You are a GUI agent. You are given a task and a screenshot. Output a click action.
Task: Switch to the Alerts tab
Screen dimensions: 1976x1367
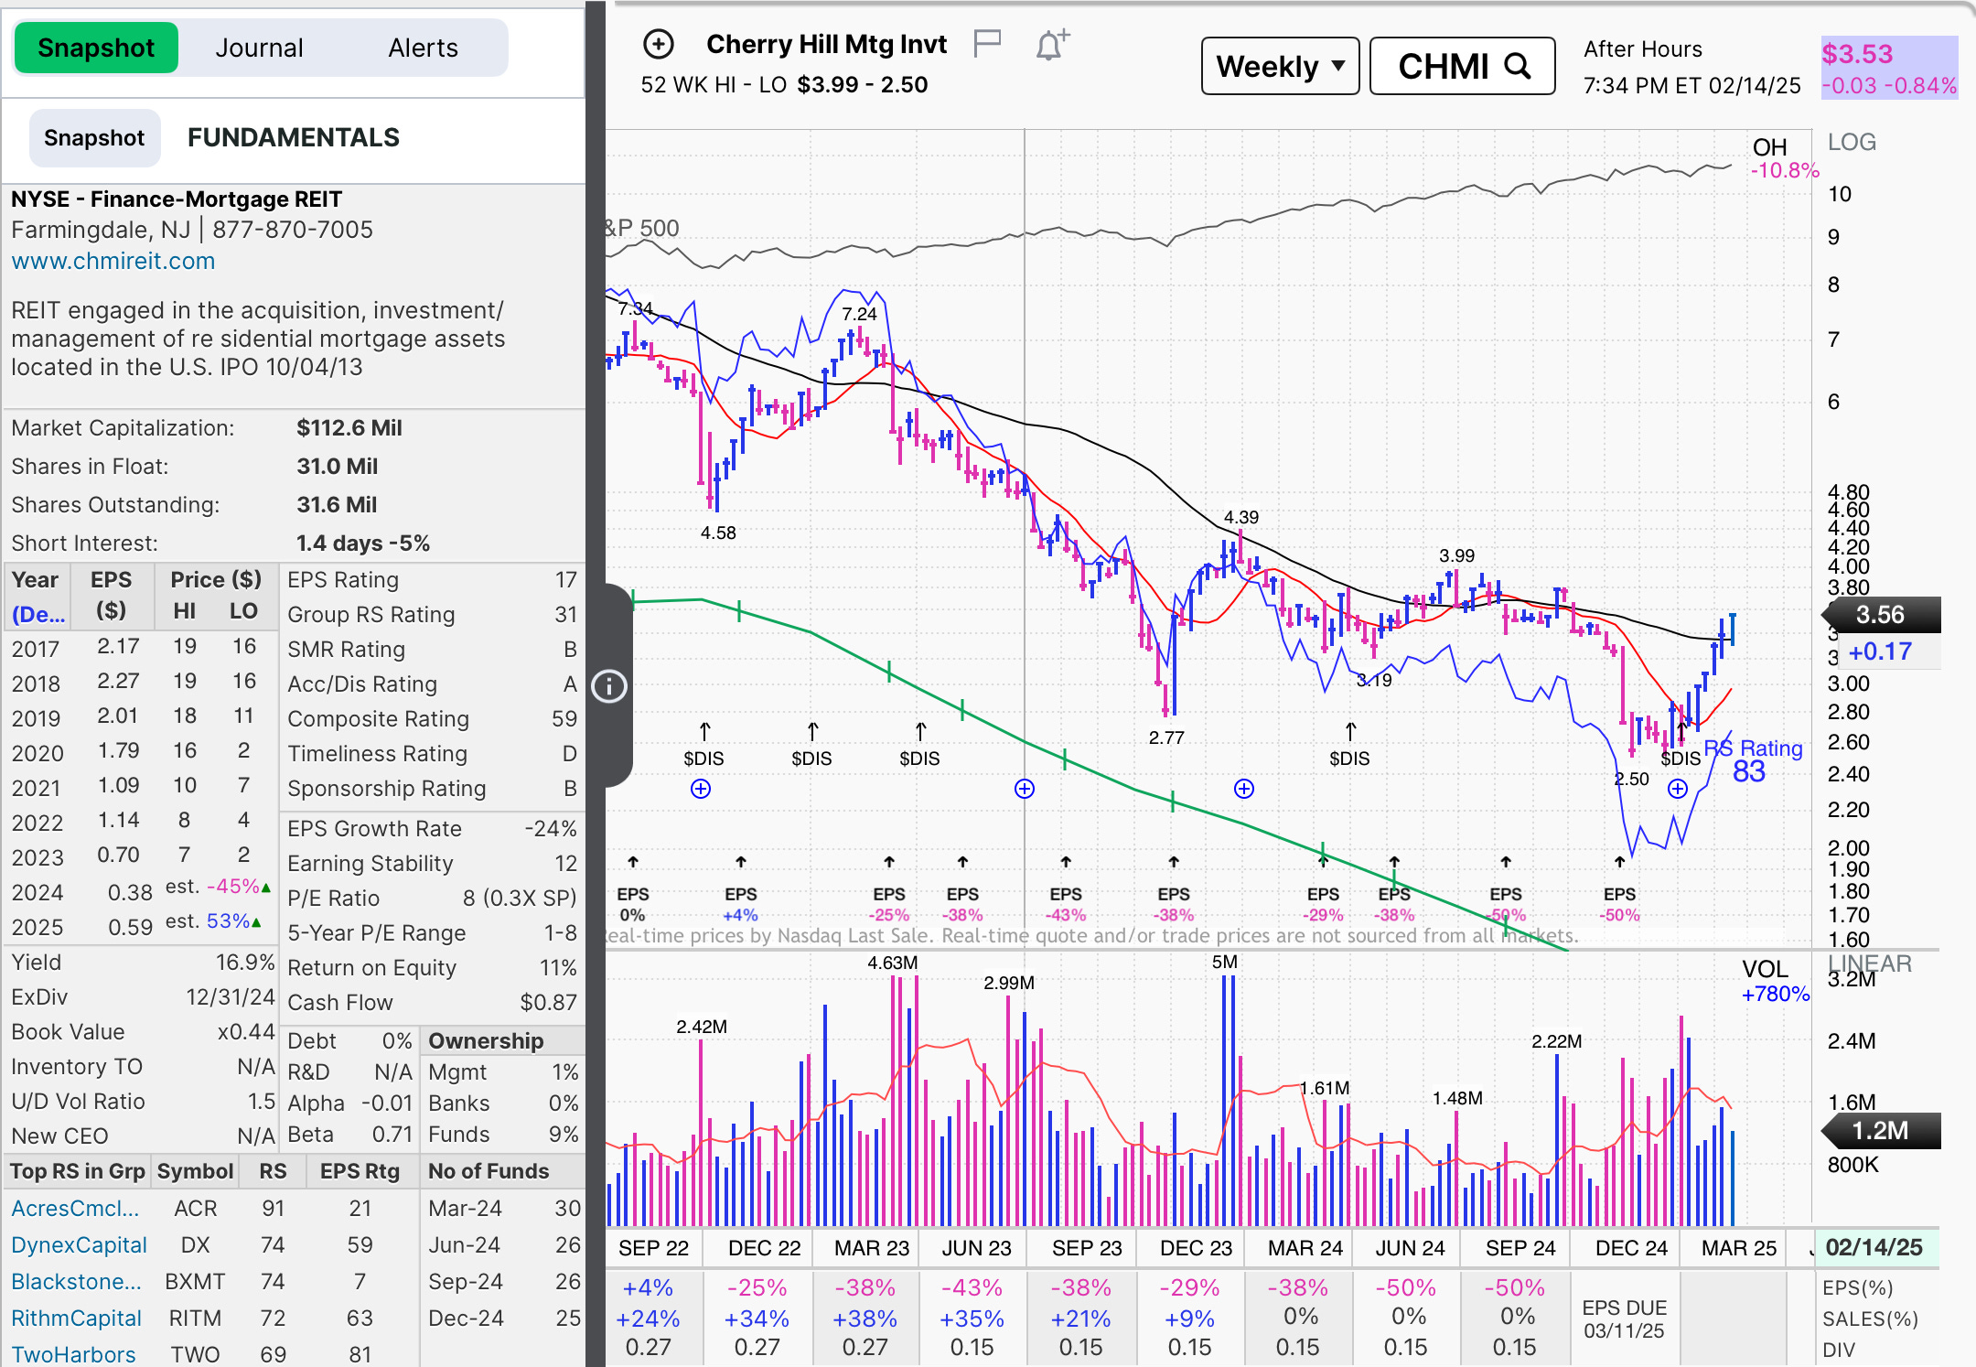tap(423, 48)
